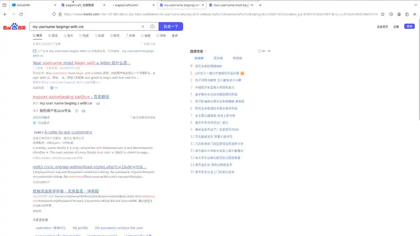Go forward in browser history
The width and height of the screenshot is (420, 236).
click(13, 14)
